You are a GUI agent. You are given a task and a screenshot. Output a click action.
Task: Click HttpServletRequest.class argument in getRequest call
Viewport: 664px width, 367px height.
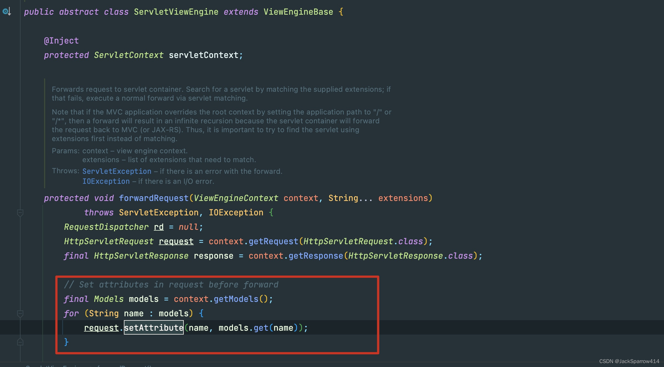point(363,241)
